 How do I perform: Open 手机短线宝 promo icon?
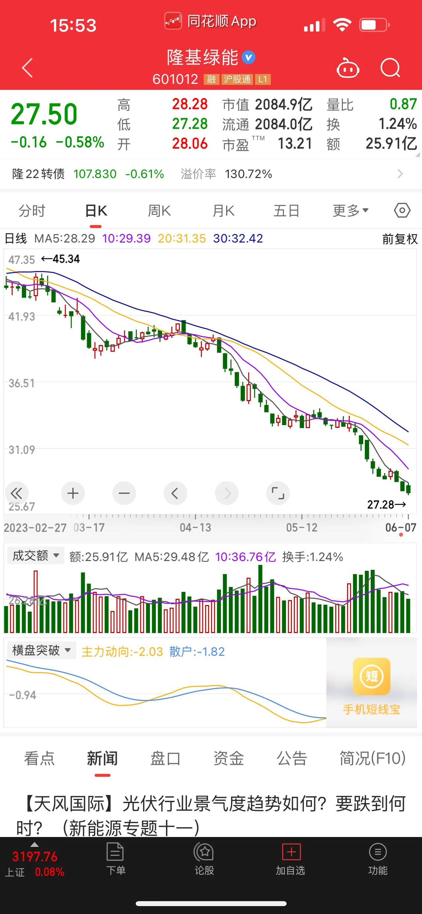tap(371, 676)
